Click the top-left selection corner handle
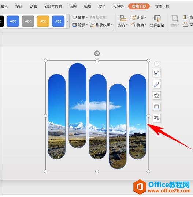This screenshot has height=197, width=193. (x=45, y=61)
